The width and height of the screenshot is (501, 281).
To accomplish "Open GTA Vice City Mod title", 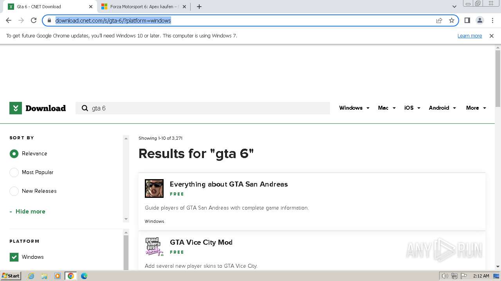I will pos(201,242).
